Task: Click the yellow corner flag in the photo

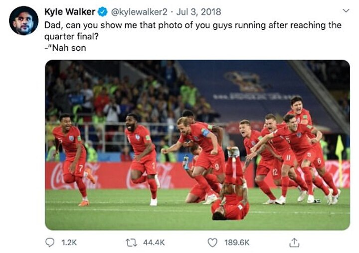Action: [x=339, y=149]
